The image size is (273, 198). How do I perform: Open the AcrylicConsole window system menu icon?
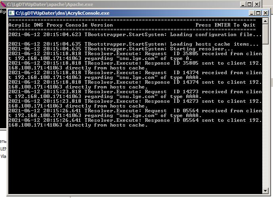pos(12,13)
